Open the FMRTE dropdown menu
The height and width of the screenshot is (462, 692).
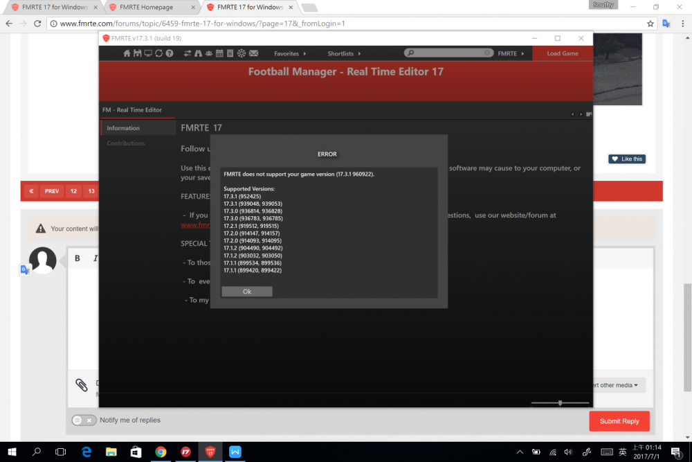tap(511, 53)
